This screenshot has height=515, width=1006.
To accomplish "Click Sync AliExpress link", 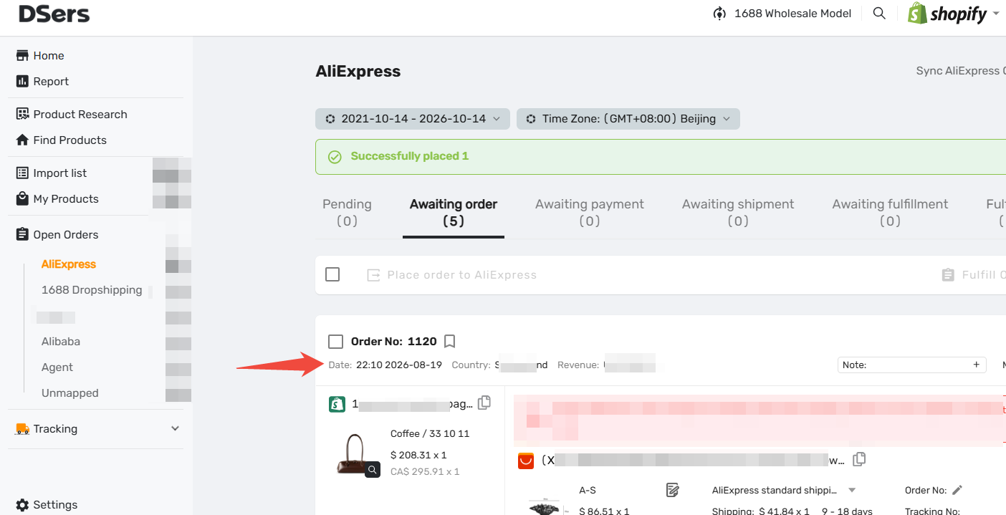I will pyautogui.click(x=960, y=71).
